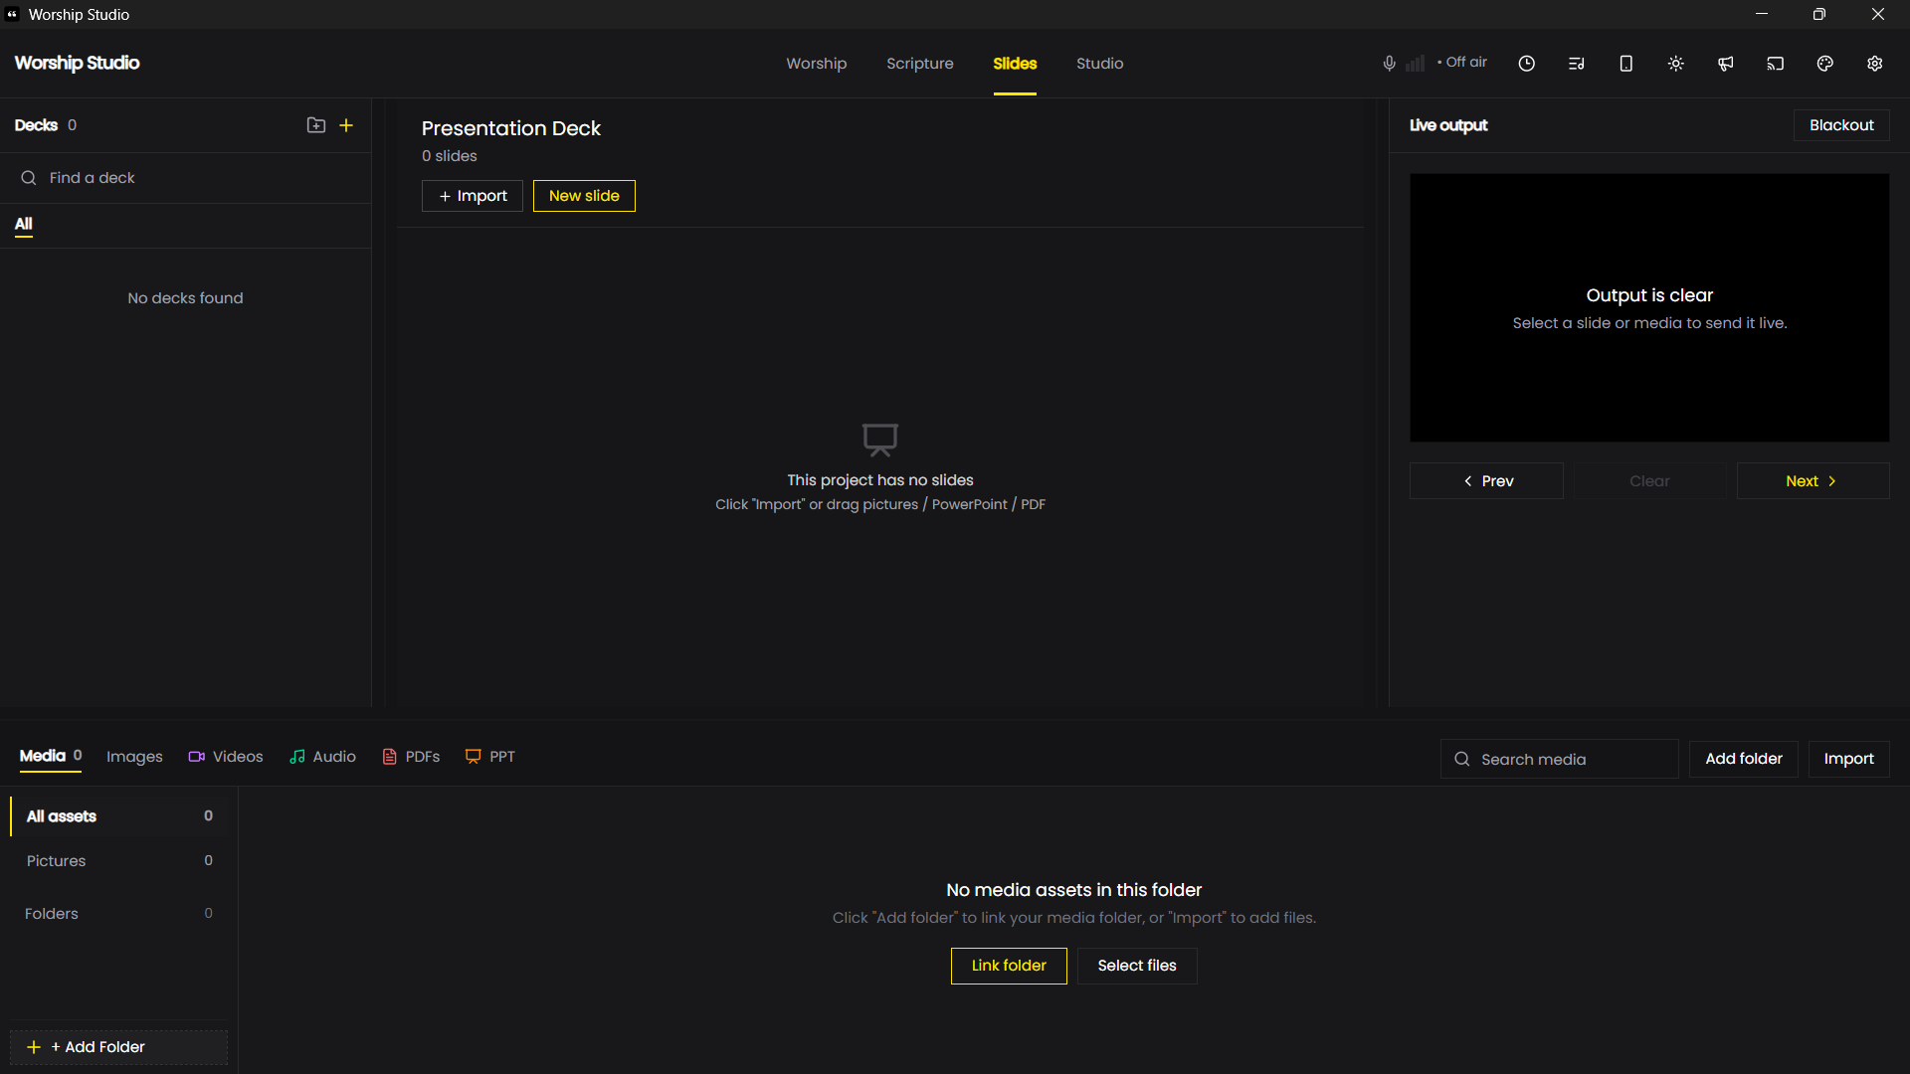Go to previous slide with Prev
The height and width of the screenshot is (1074, 1910).
[x=1486, y=481]
